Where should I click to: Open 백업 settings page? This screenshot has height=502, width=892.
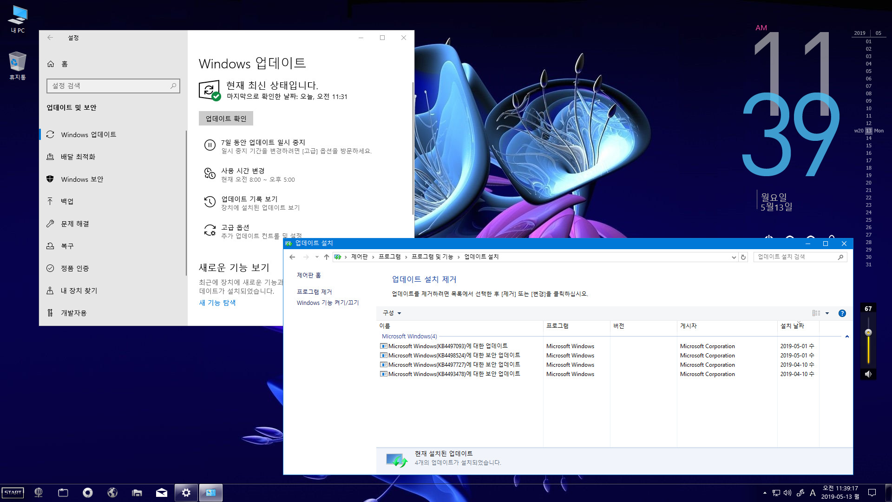click(112, 202)
